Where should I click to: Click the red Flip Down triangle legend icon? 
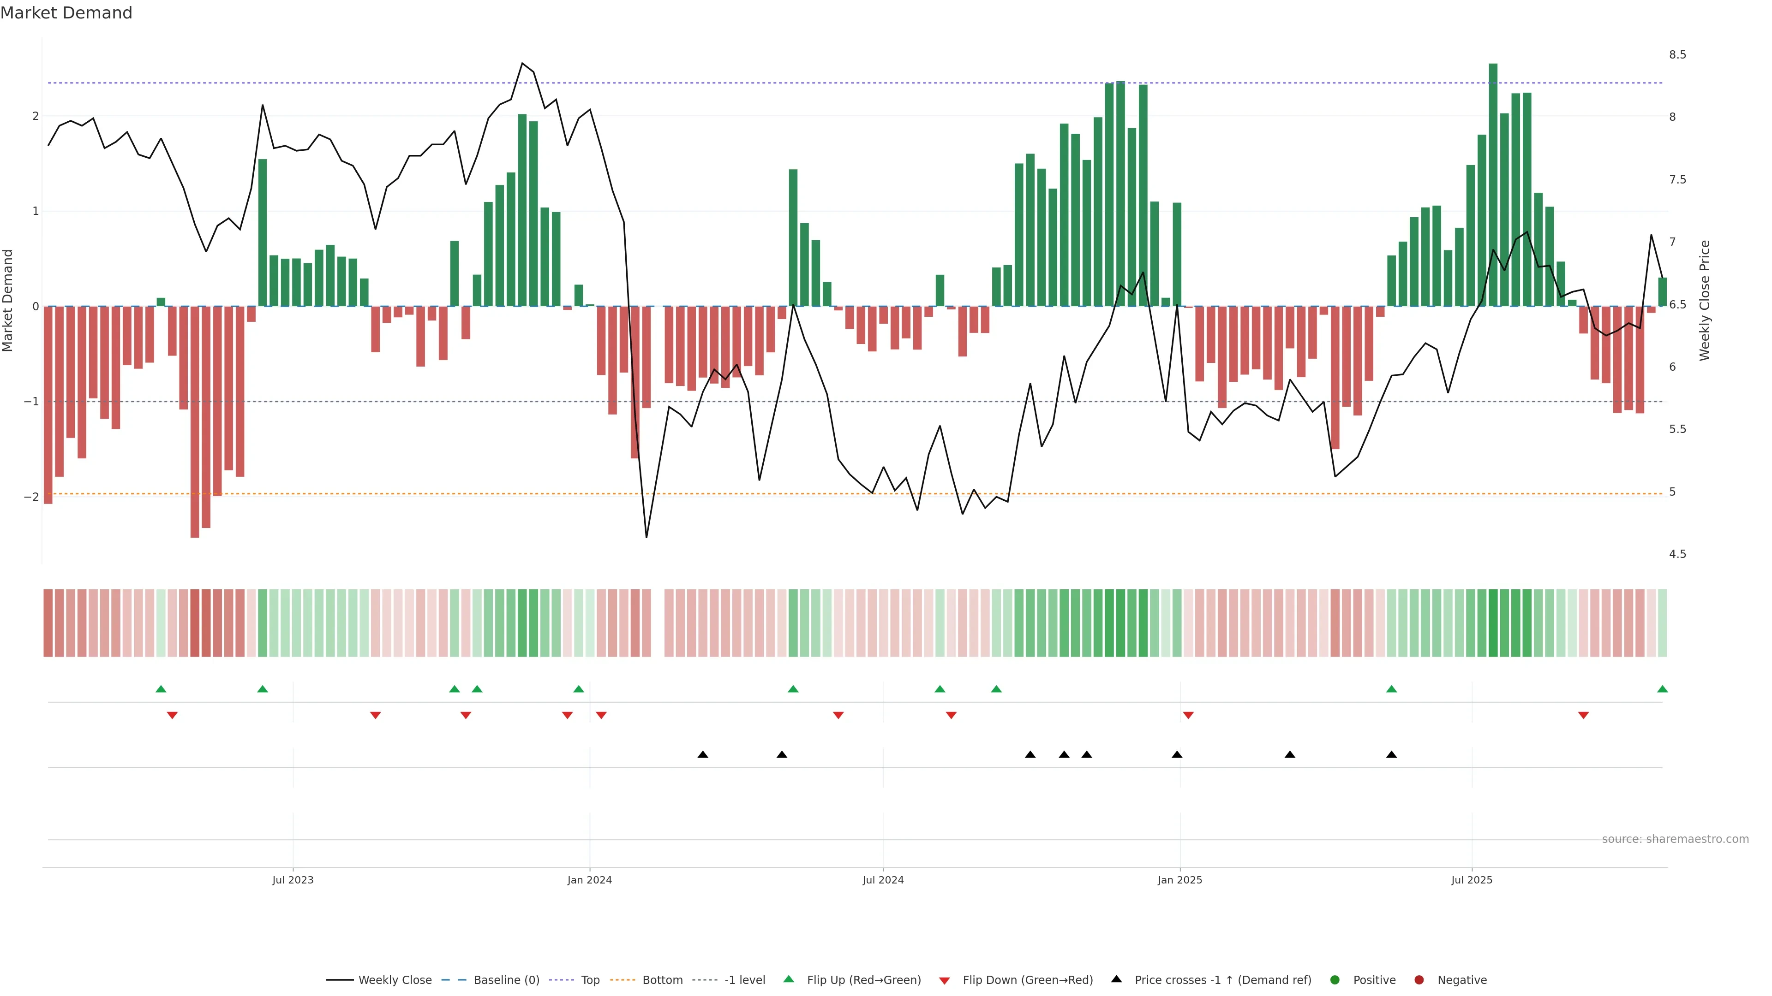[945, 980]
